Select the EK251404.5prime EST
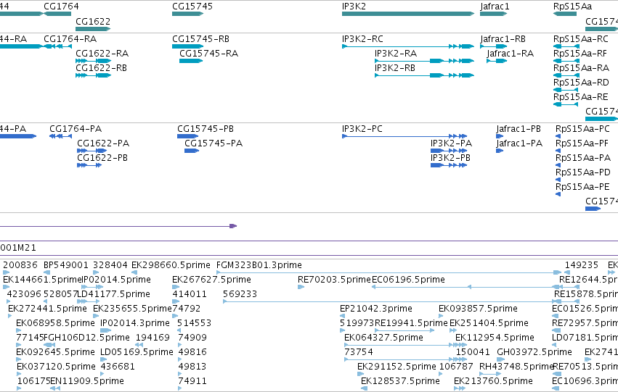618x392 pixels. [453, 330]
